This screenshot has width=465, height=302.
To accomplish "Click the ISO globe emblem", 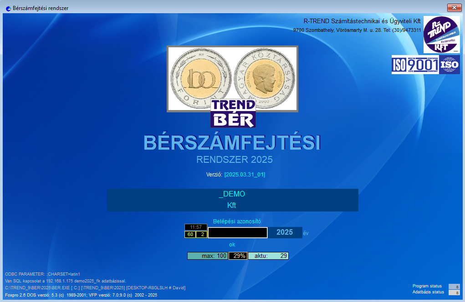I will point(450,65).
